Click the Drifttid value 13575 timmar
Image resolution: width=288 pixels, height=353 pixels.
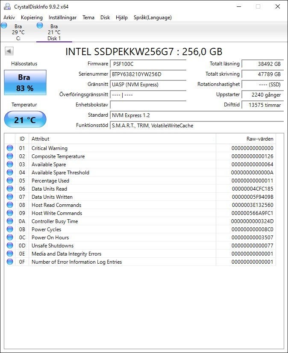pyautogui.click(x=262, y=105)
